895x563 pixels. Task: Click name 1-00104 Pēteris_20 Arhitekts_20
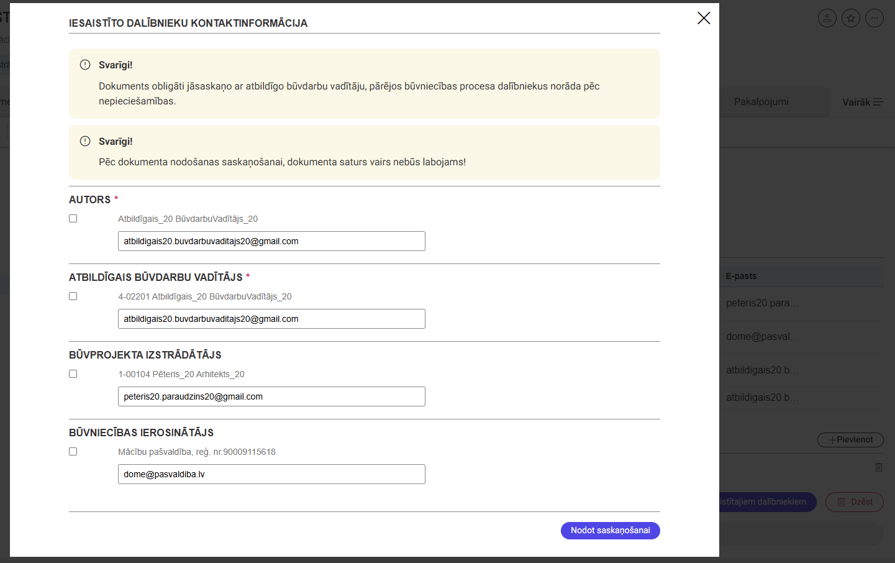(x=181, y=374)
